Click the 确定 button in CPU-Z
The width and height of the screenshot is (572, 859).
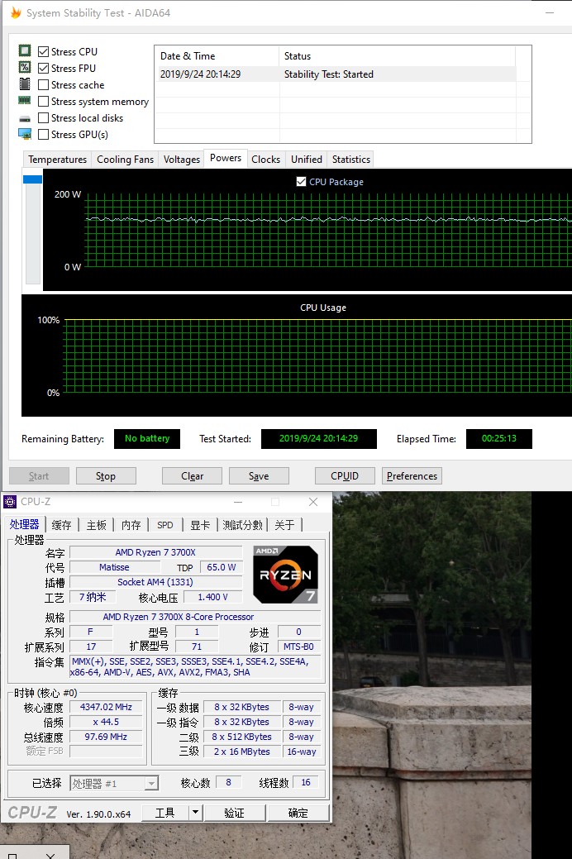click(298, 813)
